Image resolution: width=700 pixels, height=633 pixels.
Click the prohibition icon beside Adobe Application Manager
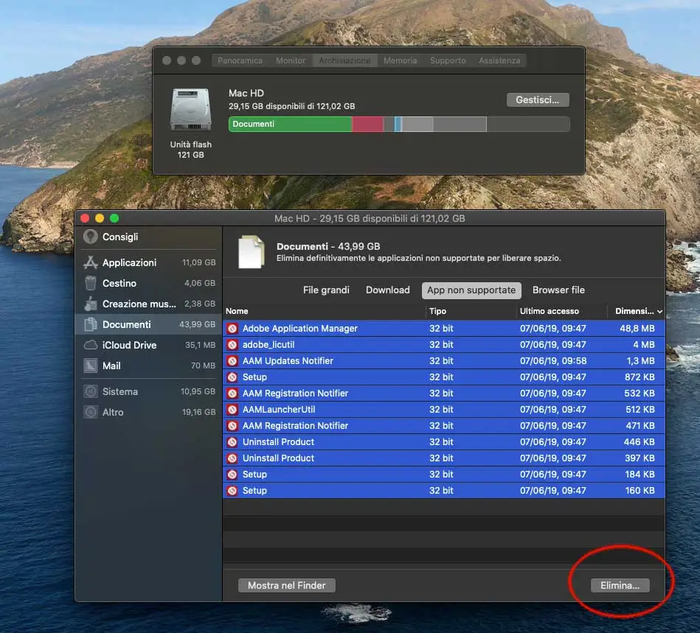(233, 328)
